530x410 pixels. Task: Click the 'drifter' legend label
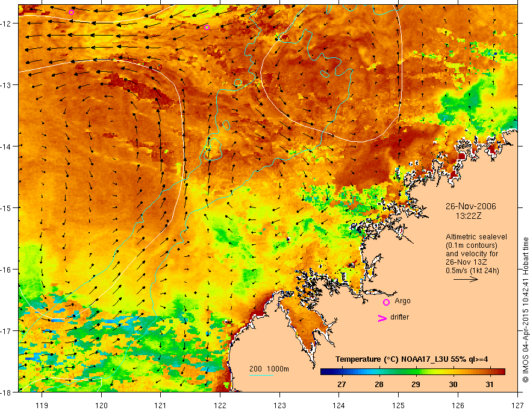click(x=399, y=317)
